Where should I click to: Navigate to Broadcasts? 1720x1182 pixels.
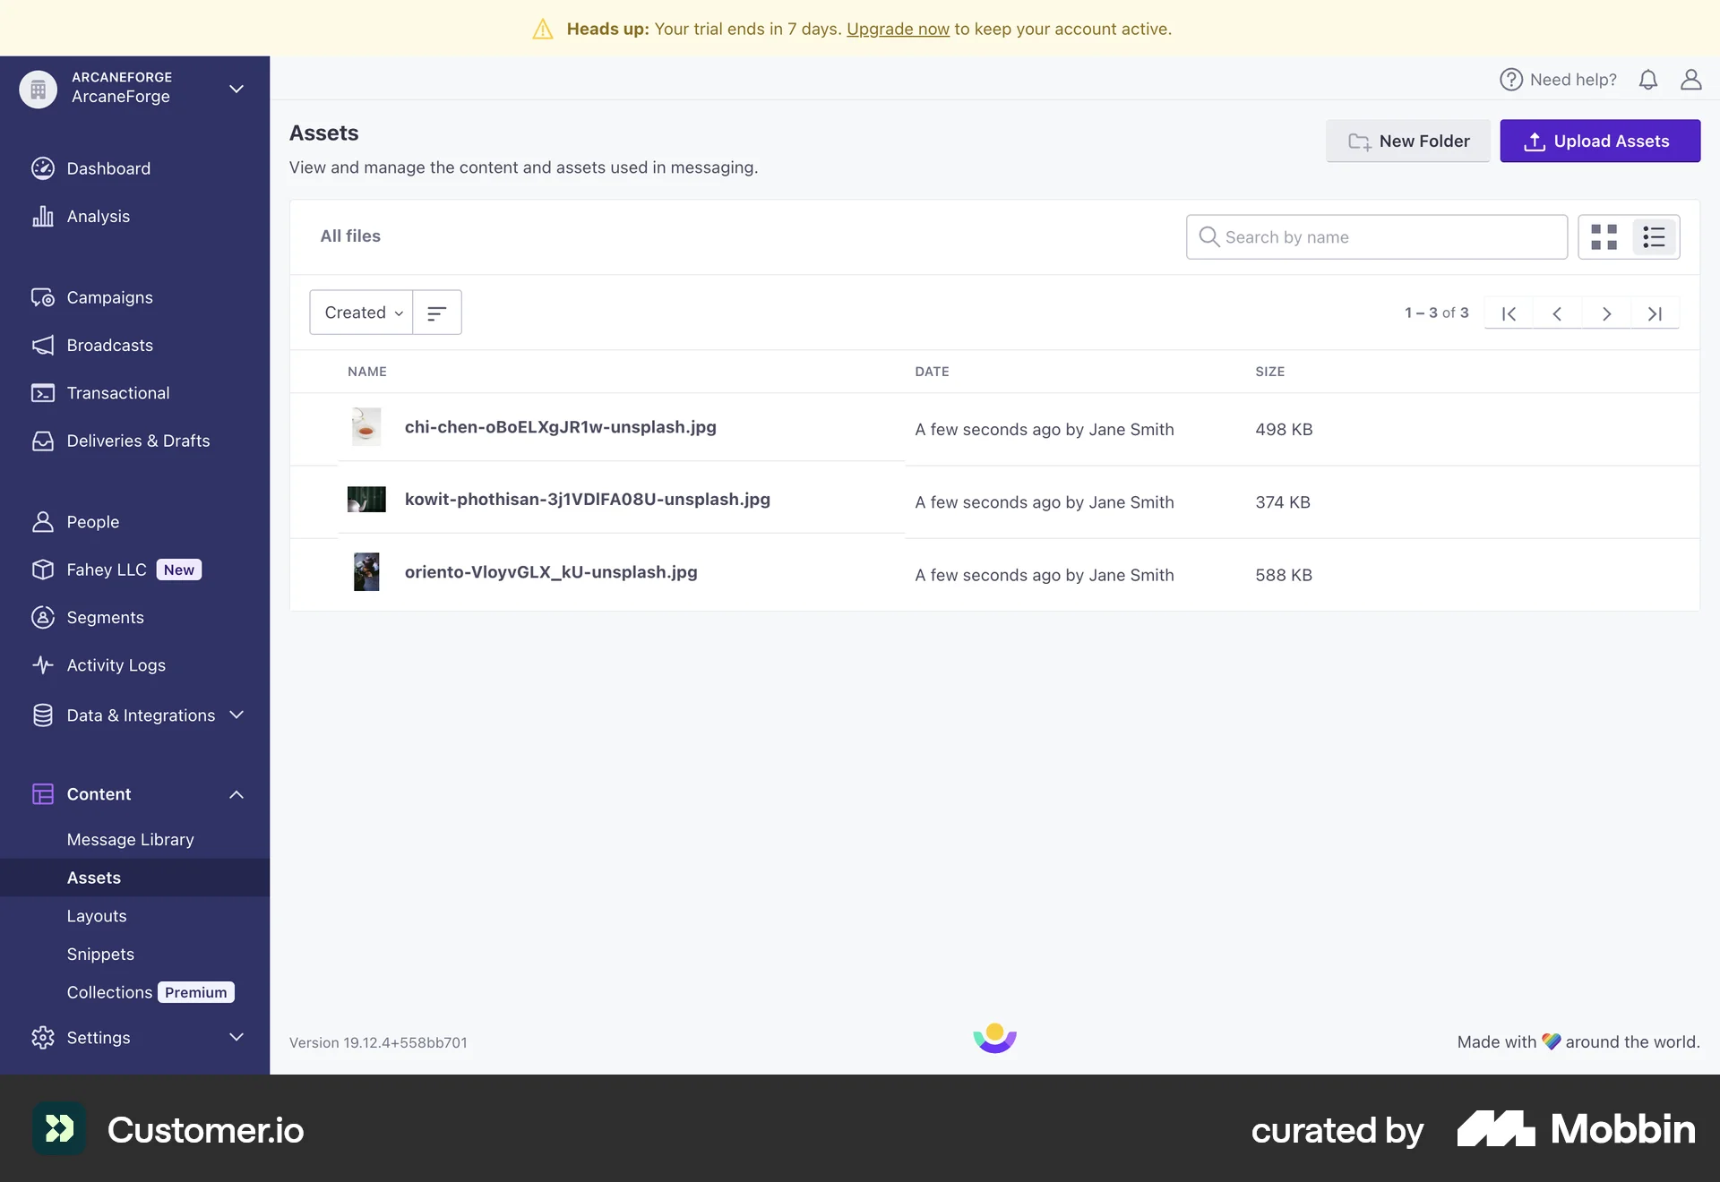pos(109,345)
